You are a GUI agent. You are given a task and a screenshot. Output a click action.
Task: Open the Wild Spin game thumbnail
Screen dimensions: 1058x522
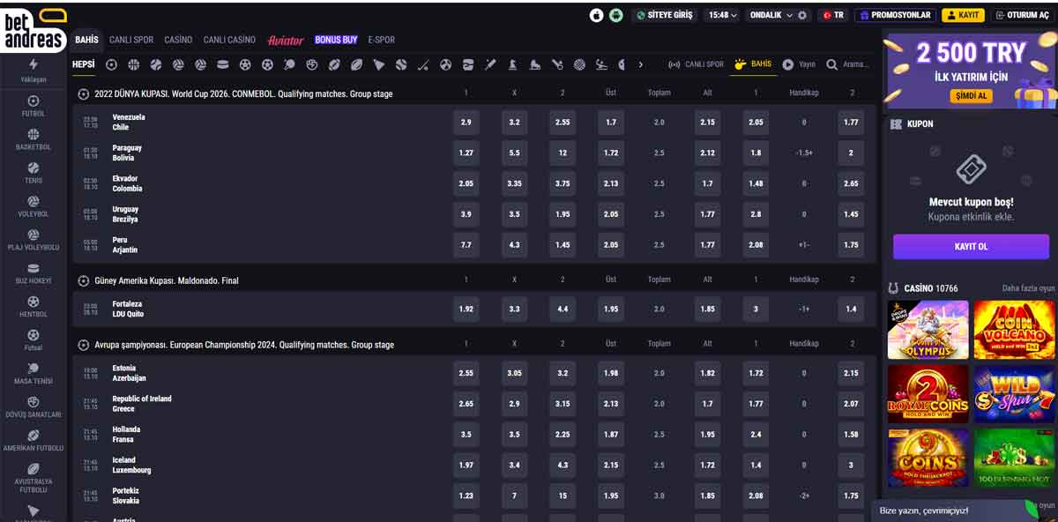(1014, 394)
